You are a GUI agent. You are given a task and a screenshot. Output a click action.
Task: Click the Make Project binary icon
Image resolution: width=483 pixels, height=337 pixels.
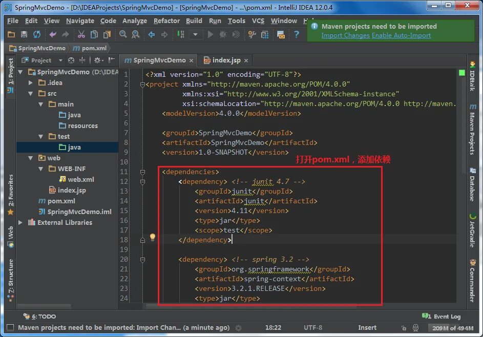(x=180, y=34)
